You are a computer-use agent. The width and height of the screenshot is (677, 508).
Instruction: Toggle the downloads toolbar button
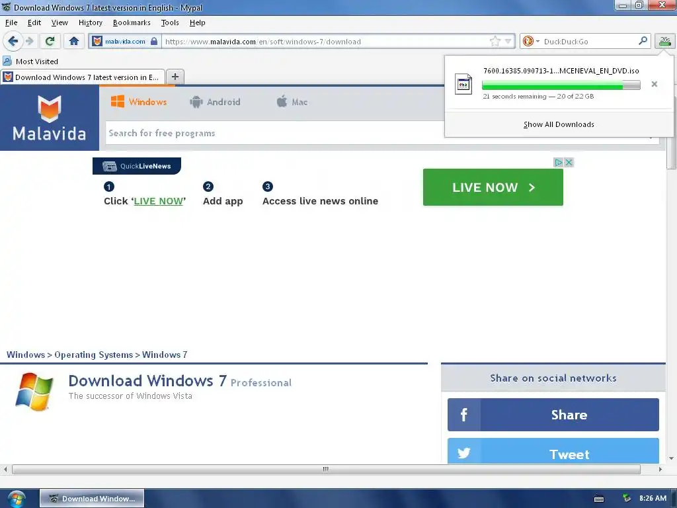(664, 42)
